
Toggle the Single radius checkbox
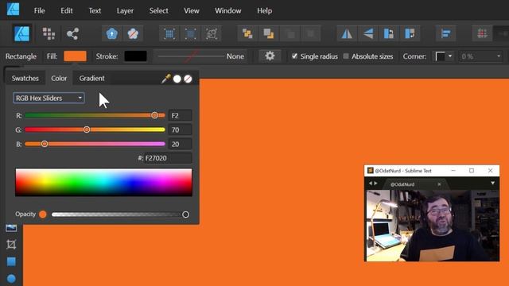pyautogui.click(x=294, y=56)
